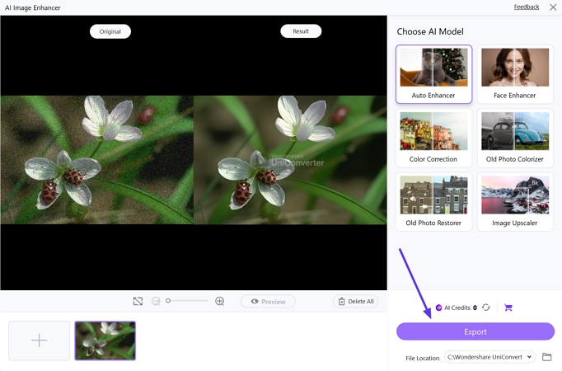
Task: Click the Export button
Action: pyautogui.click(x=475, y=331)
